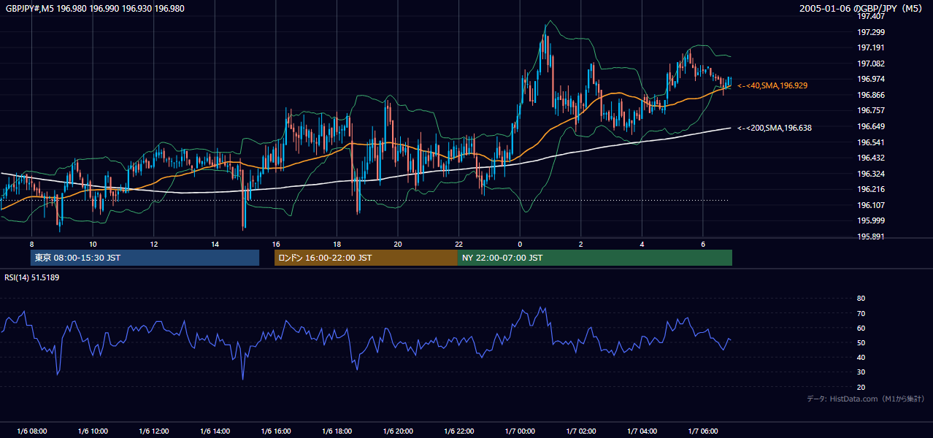The width and height of the screenshot is (933, 438).
Task: Click price axis label 197.407
Action: [x=872, y=16]
